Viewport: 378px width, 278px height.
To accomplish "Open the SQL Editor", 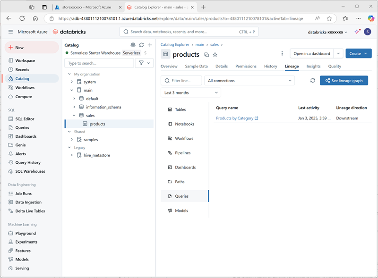I will pyautogui.click(x=25, y=119).
